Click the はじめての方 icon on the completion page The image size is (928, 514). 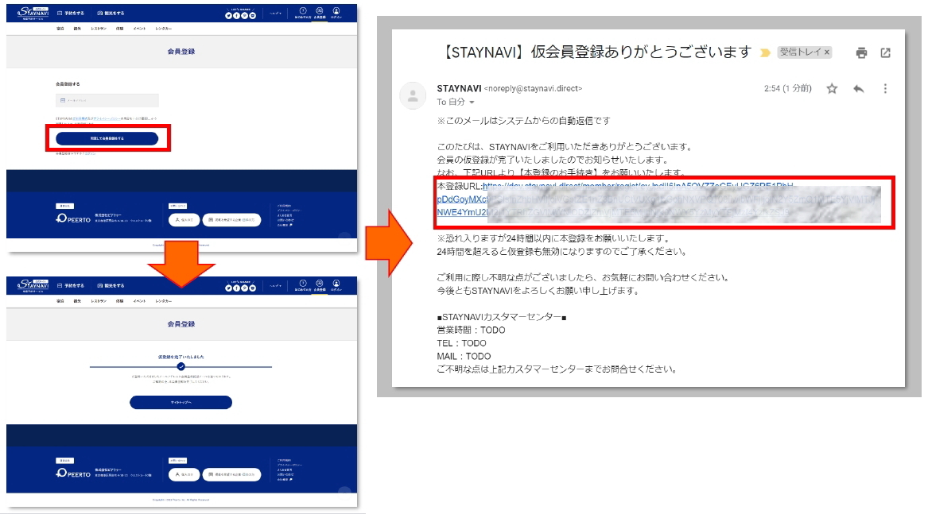coord(303,285)
